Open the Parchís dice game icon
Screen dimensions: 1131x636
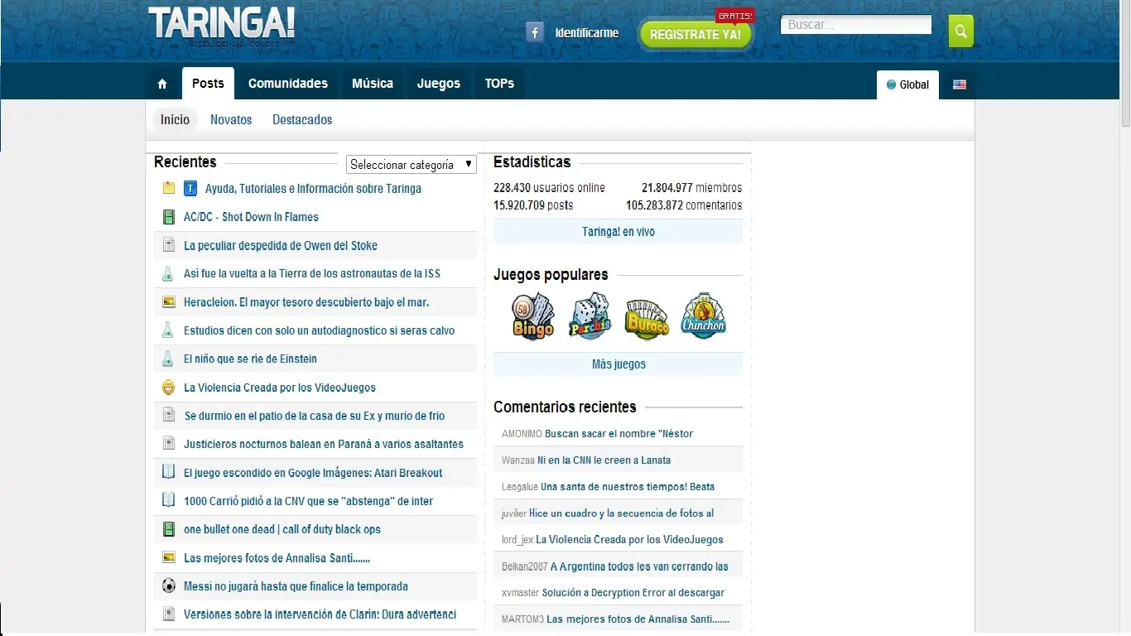click(590, 316)
